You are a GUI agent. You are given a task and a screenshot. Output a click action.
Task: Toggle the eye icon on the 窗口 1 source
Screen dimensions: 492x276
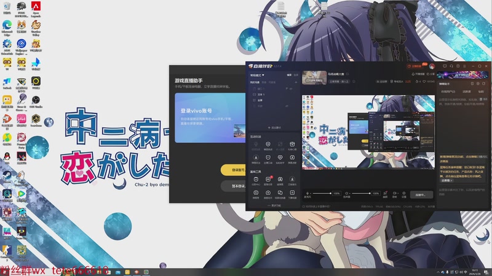pos(291,89)
